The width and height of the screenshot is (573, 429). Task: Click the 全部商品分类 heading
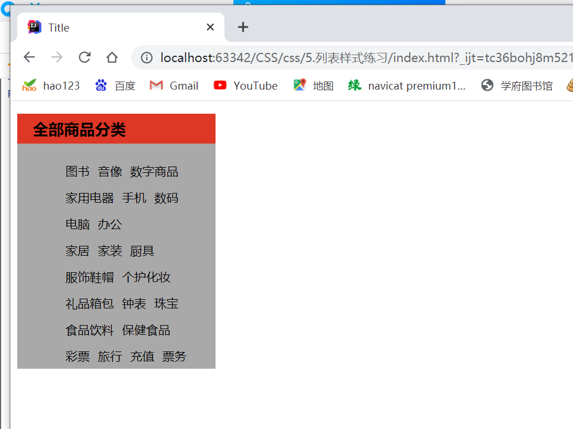(79, 130)
